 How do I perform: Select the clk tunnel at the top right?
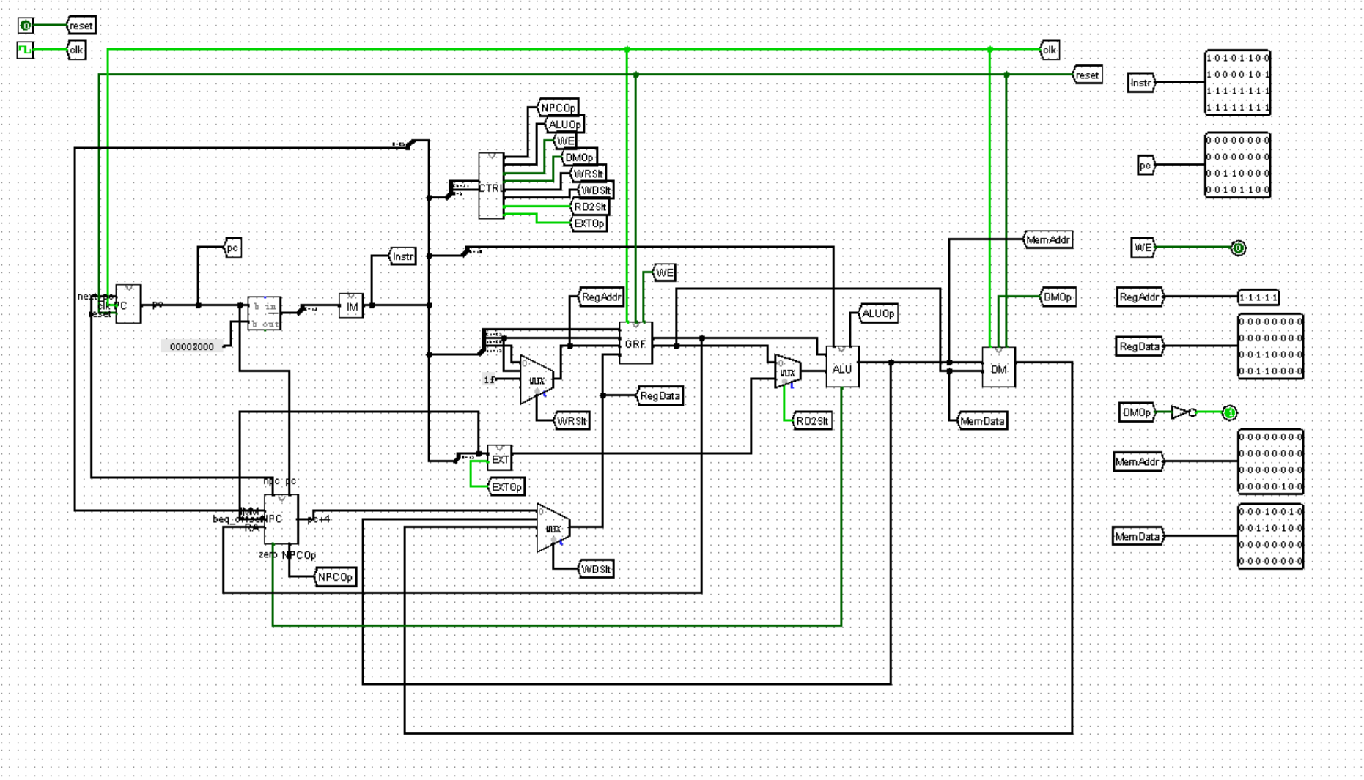click(x=1050, y=50)
